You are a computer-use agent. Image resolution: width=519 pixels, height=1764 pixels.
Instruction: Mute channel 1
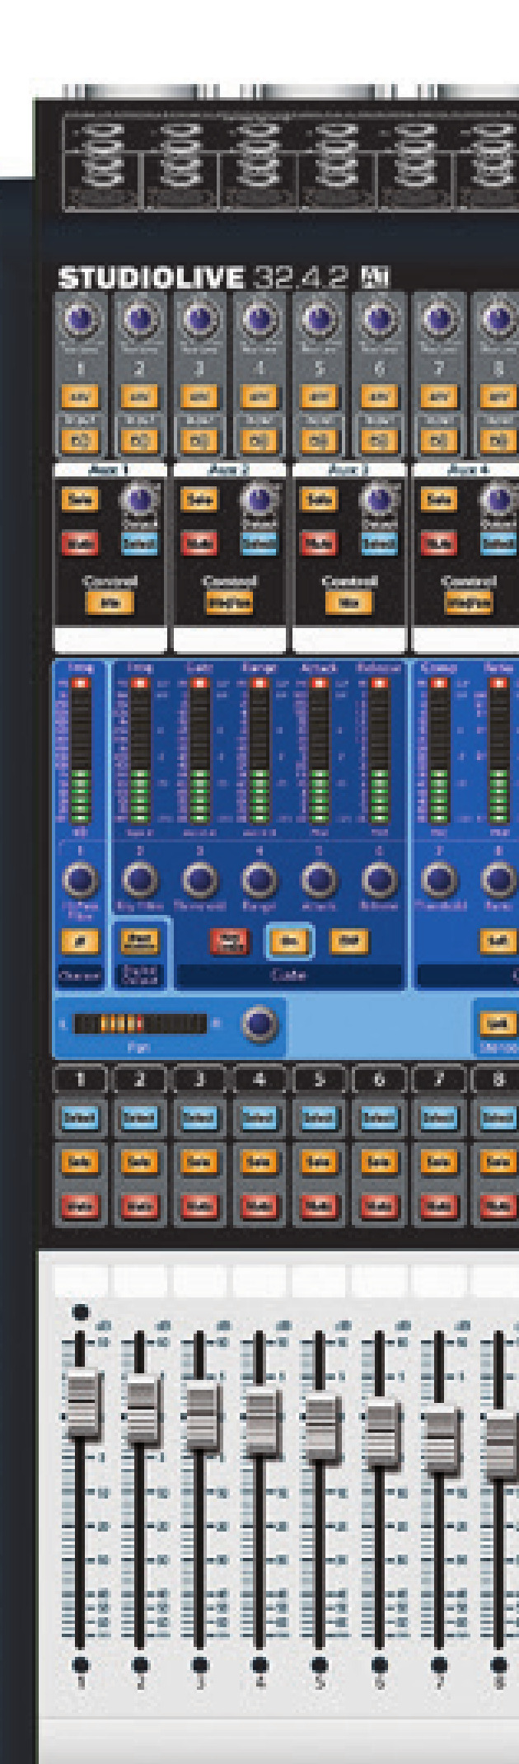coord(80,1206)
